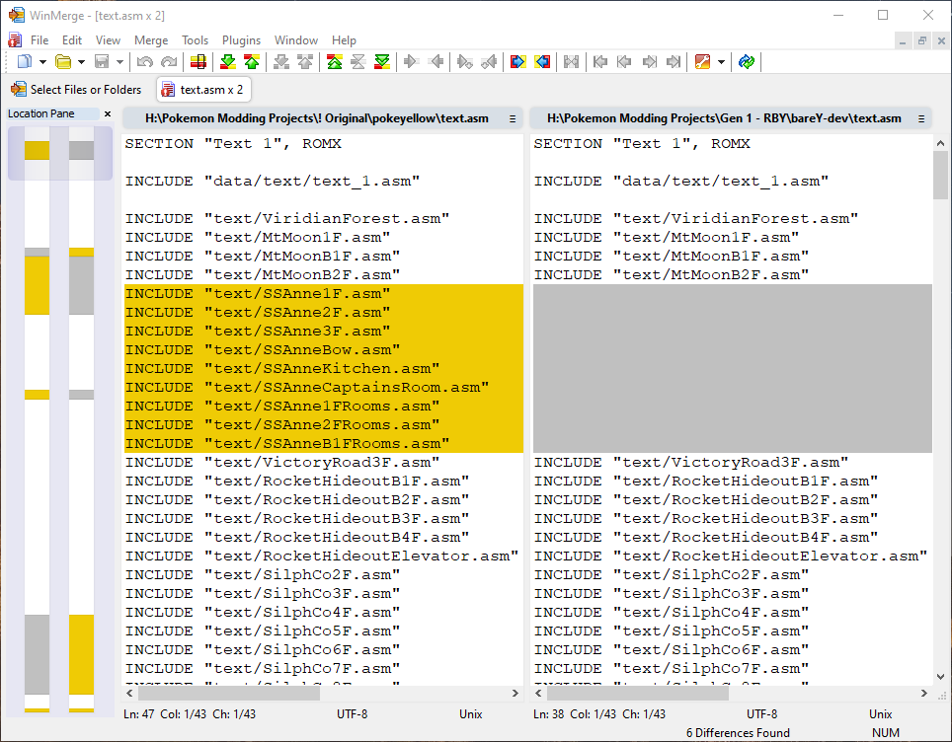Click left pane VictoryRoad3F.asm line
952x742 pixels.
[324, 463]
